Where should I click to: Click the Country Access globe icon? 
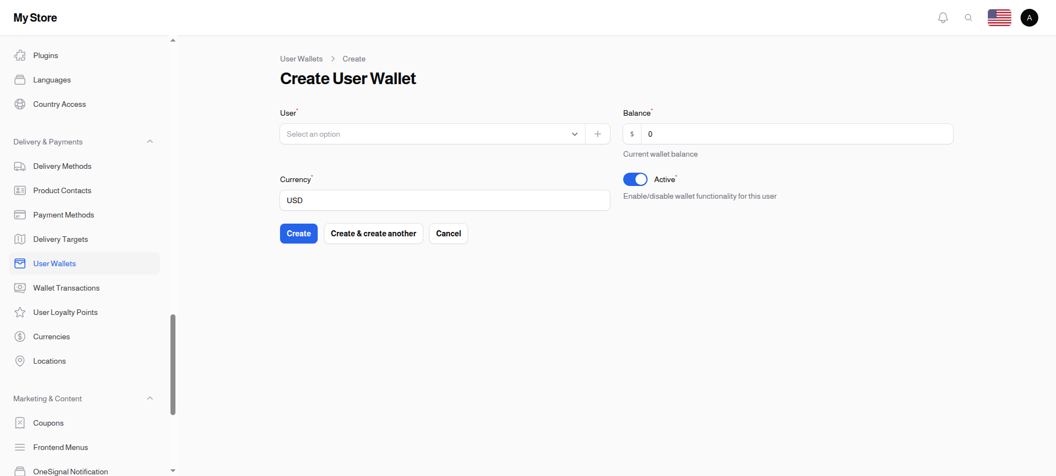coord(20,104)
